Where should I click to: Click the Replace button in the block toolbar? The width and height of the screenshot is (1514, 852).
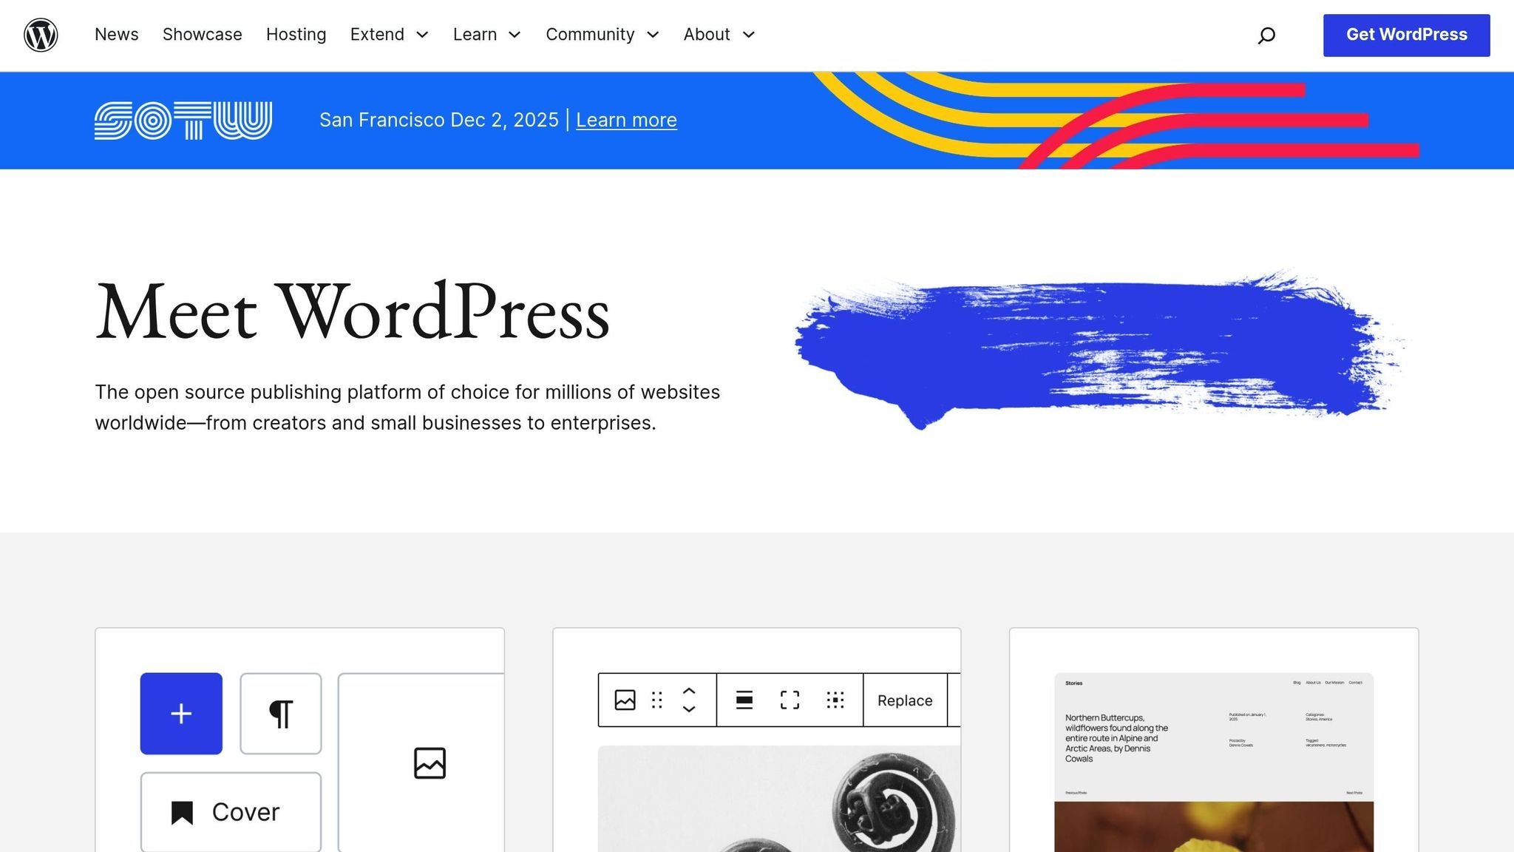(903, 700)
